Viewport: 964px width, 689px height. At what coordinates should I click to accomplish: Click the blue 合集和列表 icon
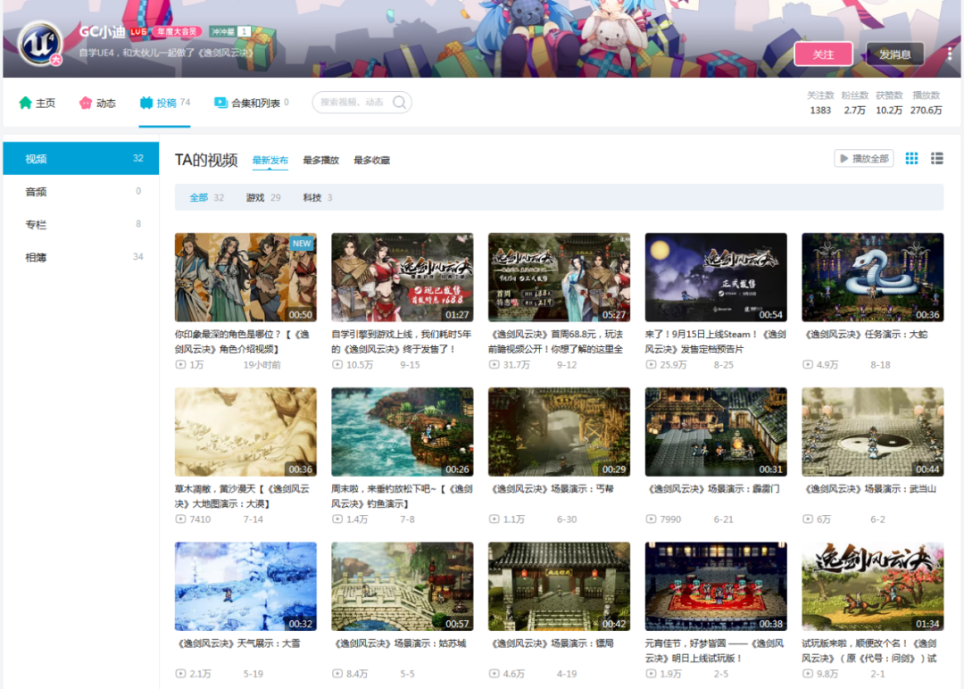tap(220, 103)
